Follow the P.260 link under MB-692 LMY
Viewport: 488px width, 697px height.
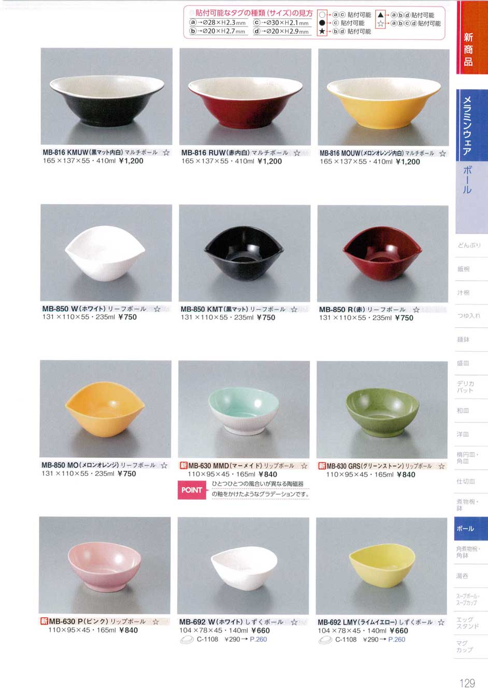pos(397,640)
